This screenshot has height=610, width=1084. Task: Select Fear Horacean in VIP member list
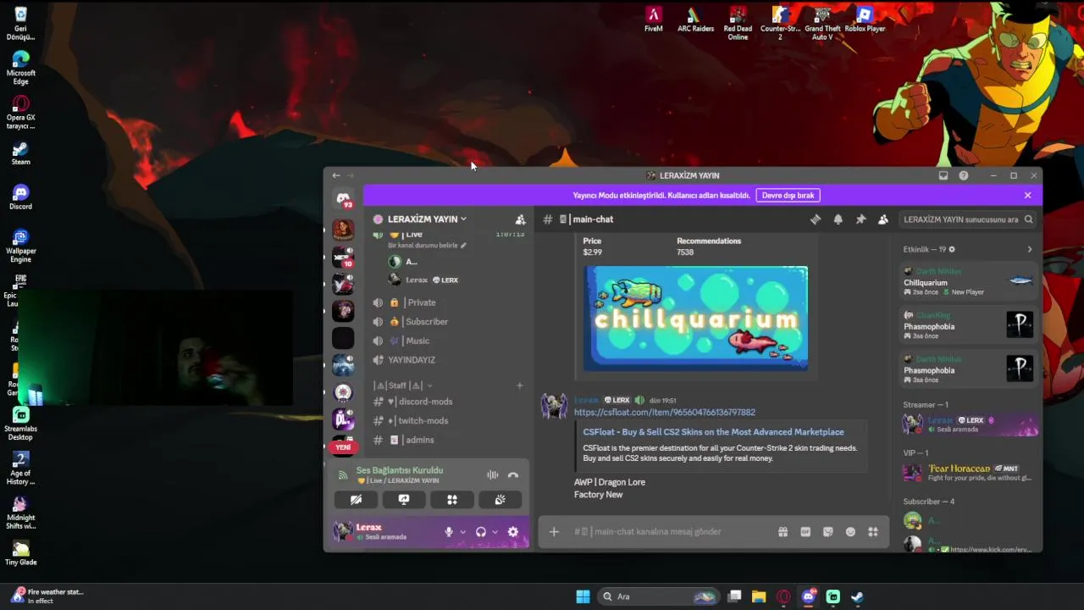(x=970, y=473)
